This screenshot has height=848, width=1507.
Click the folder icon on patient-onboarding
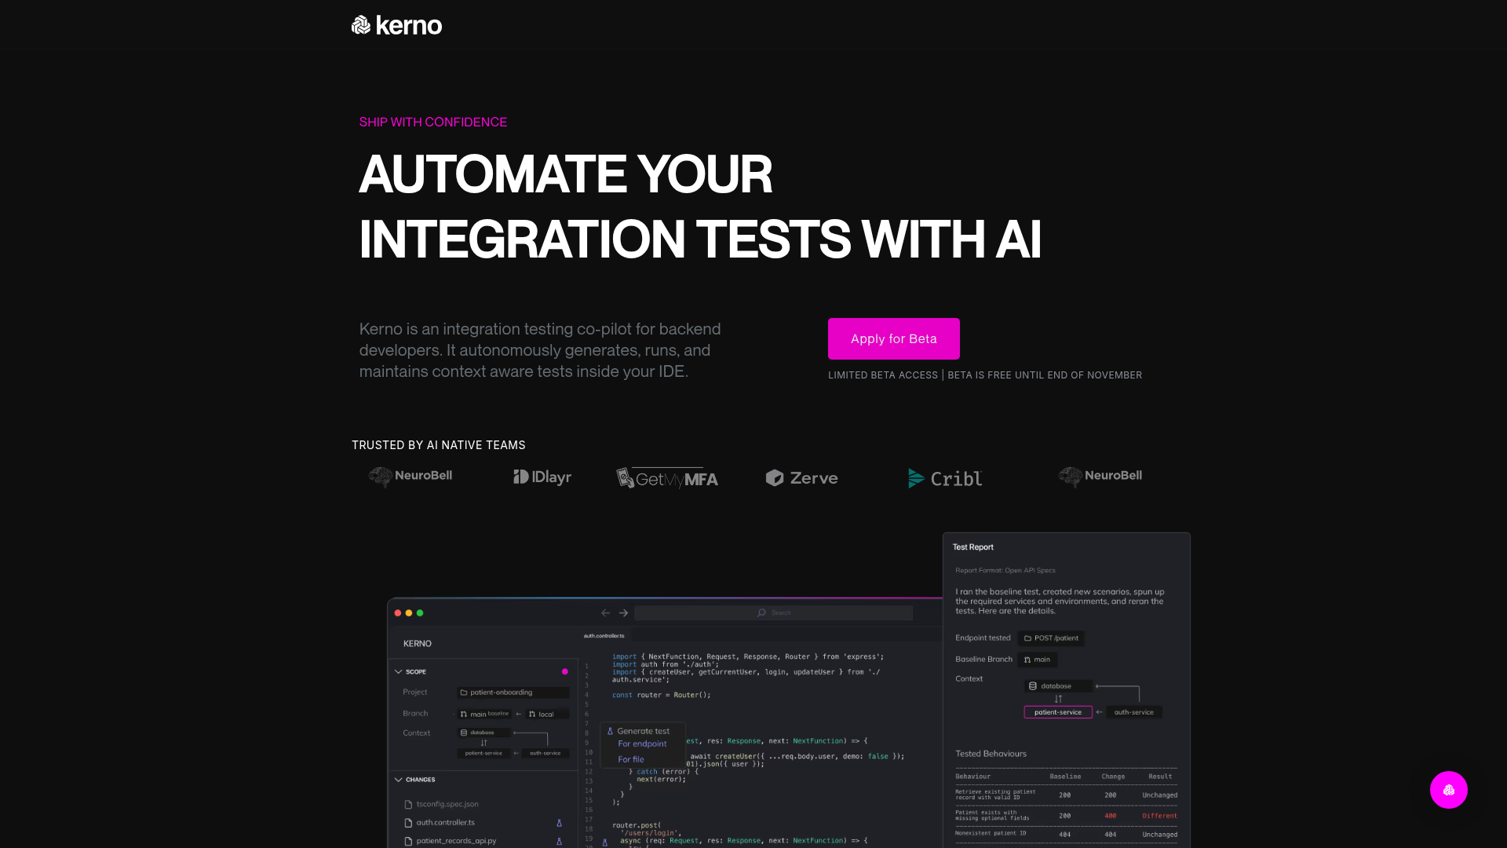click(463, 692)
